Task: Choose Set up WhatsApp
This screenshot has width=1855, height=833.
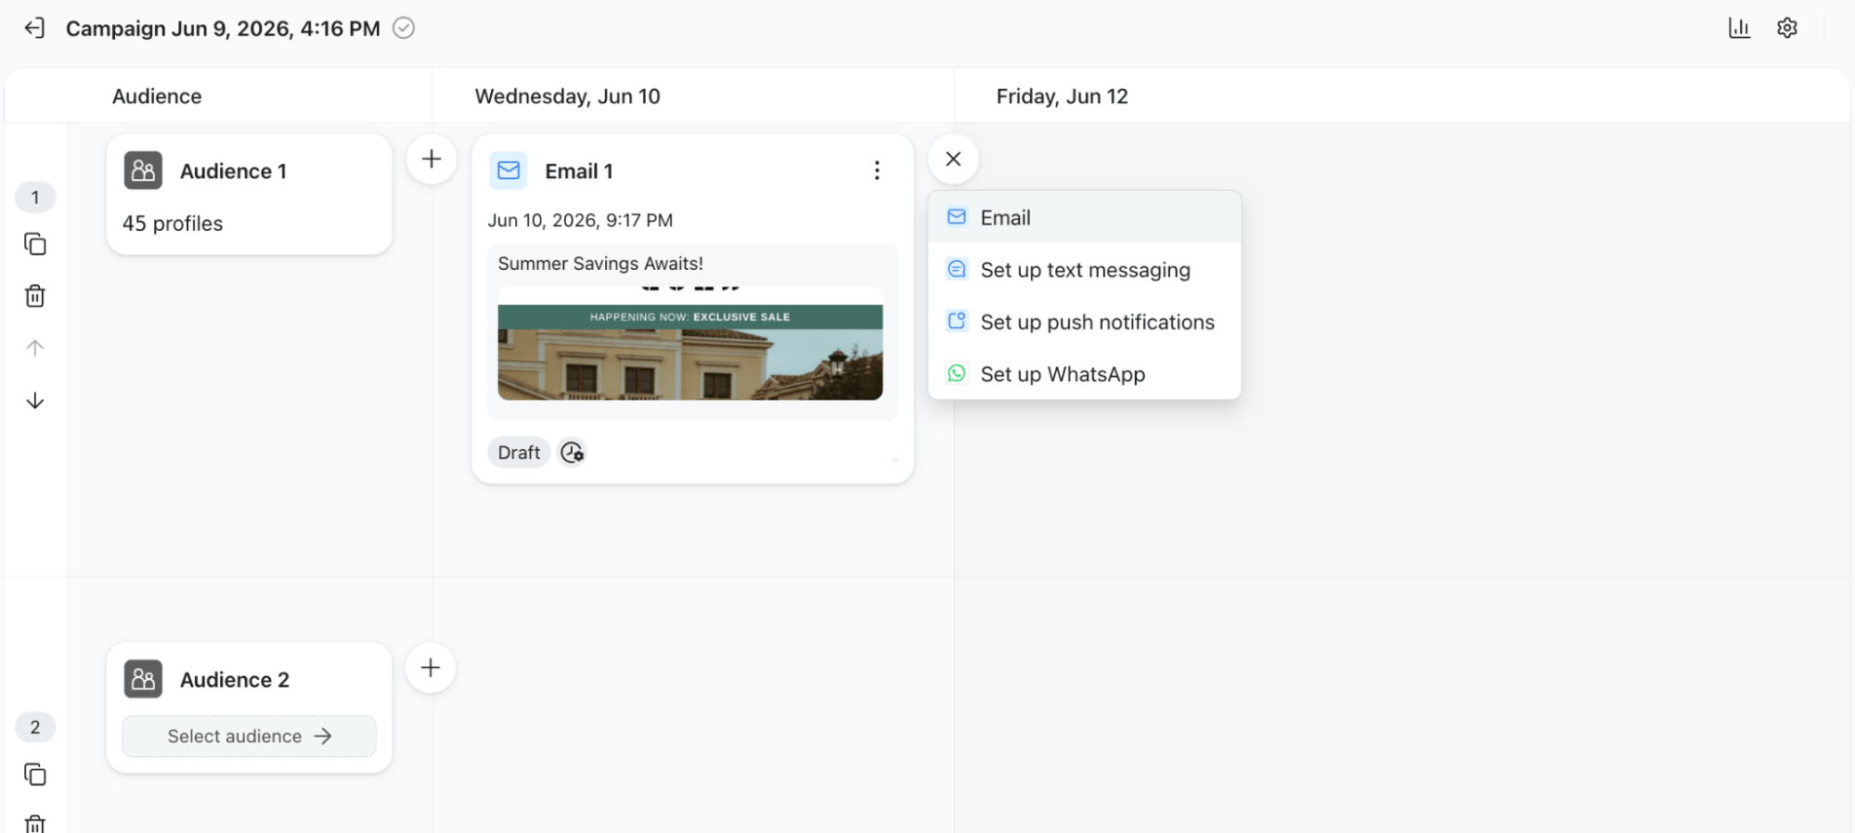Action: pos(1084,374)
